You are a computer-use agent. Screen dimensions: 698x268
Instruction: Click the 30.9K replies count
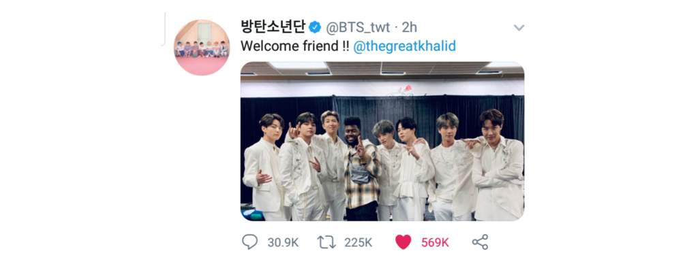click(283, 243)
